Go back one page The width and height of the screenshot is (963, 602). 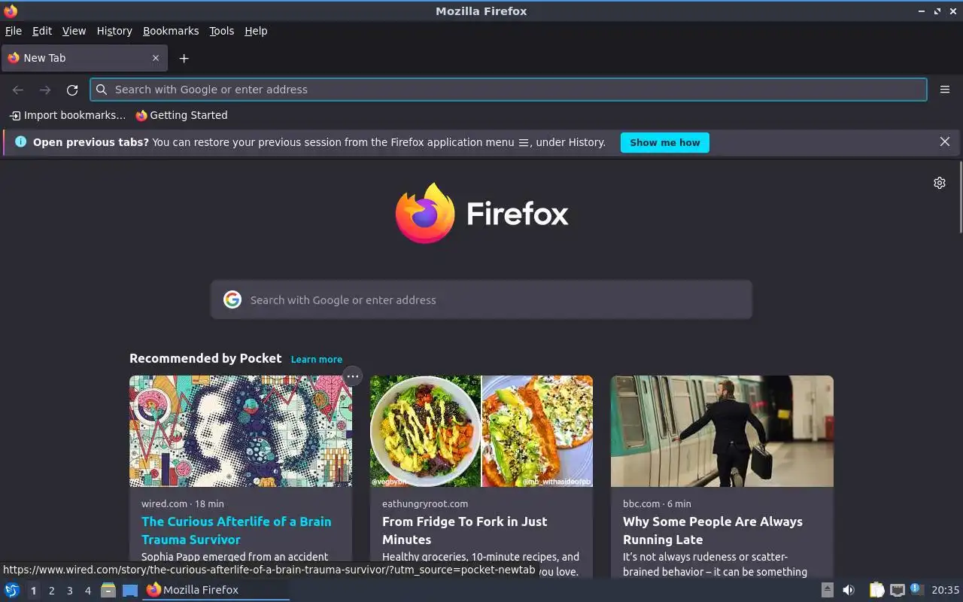(x=18, y=90)
